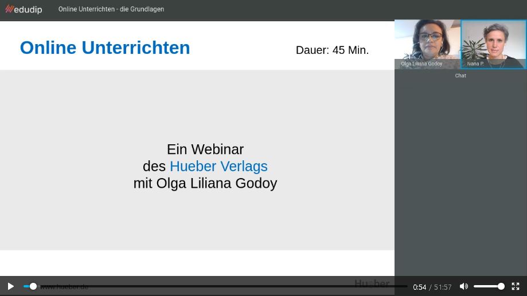
Task: Click the total duration 51:57
Action: click(443, 287)
